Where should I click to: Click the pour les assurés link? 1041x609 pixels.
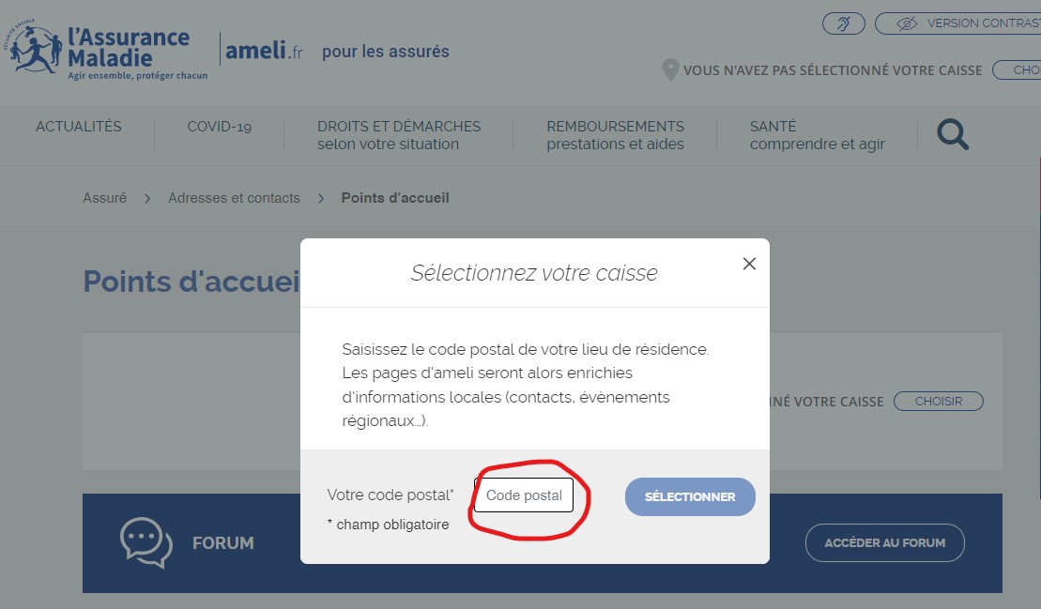pyautogui.click(x=385, y=51)
